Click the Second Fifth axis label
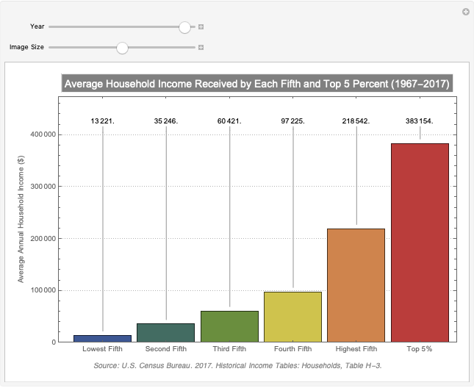 pyautogui.click(x=166, y=349)
